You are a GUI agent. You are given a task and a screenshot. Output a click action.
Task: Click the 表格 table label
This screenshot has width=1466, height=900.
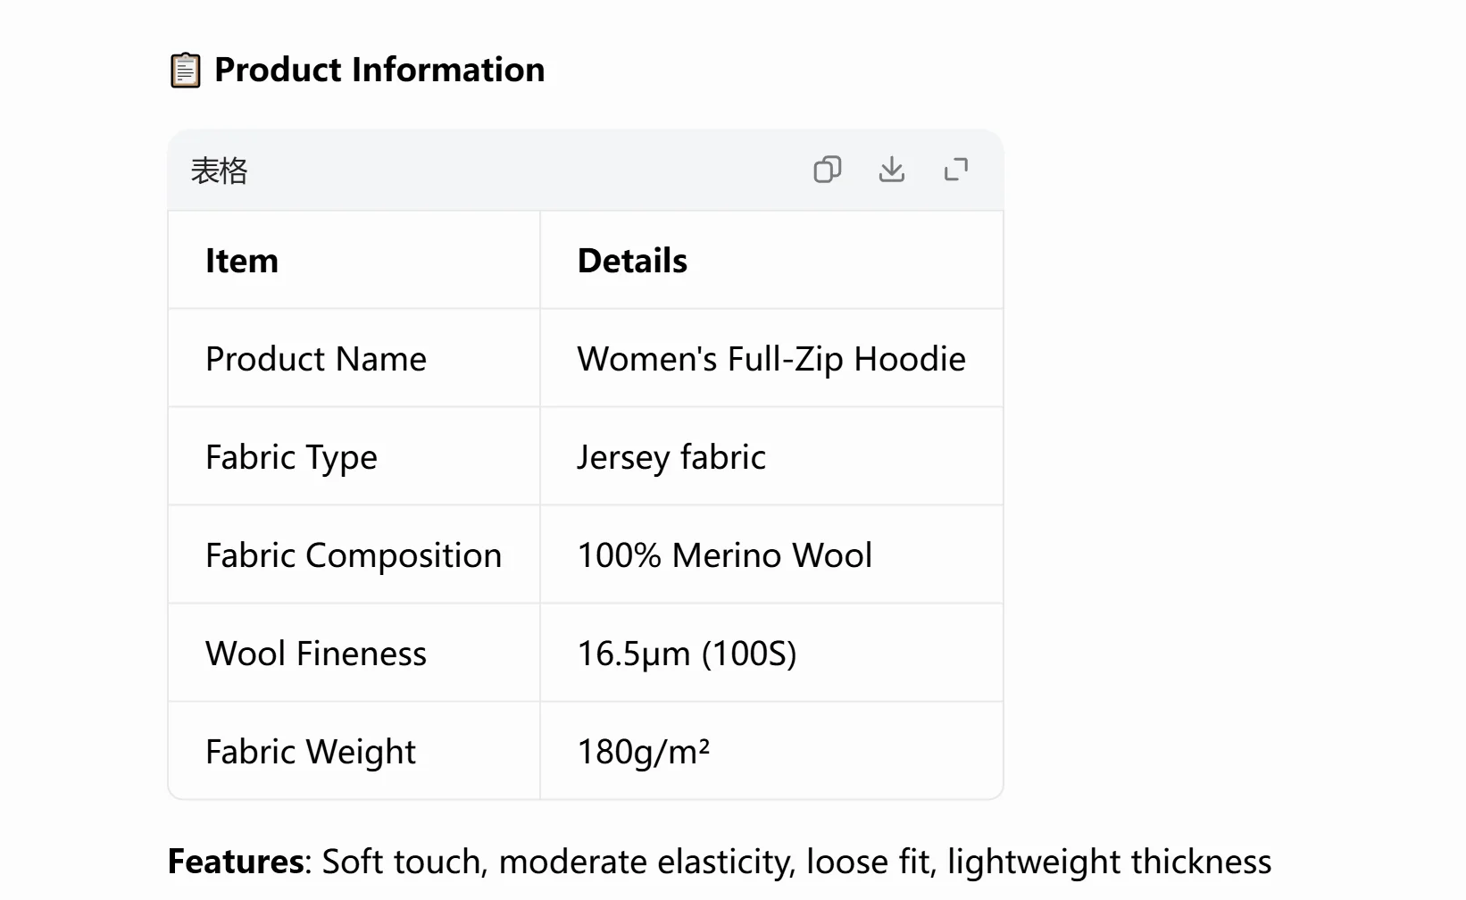tap(219, 171)
